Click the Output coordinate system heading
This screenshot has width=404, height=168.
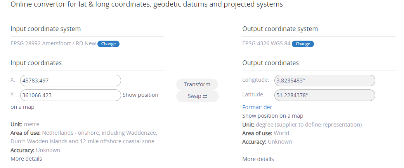[x=280, y=29]
